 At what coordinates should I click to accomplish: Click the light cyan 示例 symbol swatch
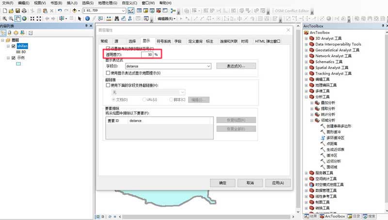[18, 64]
